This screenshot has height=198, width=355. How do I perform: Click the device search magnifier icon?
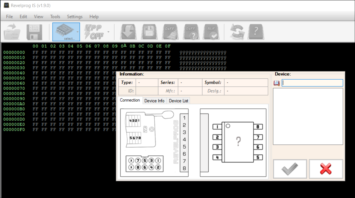276,83
